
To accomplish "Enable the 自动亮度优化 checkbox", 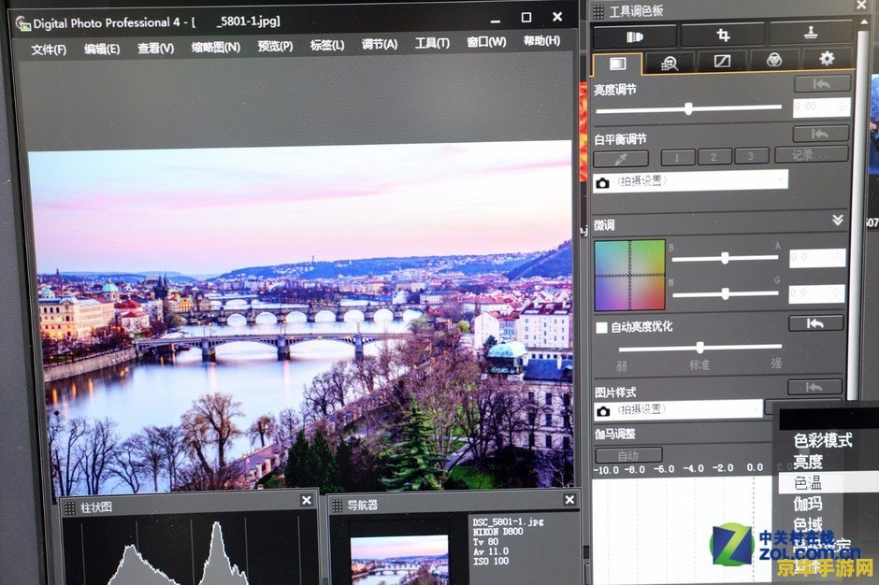I will coord(602,327).
